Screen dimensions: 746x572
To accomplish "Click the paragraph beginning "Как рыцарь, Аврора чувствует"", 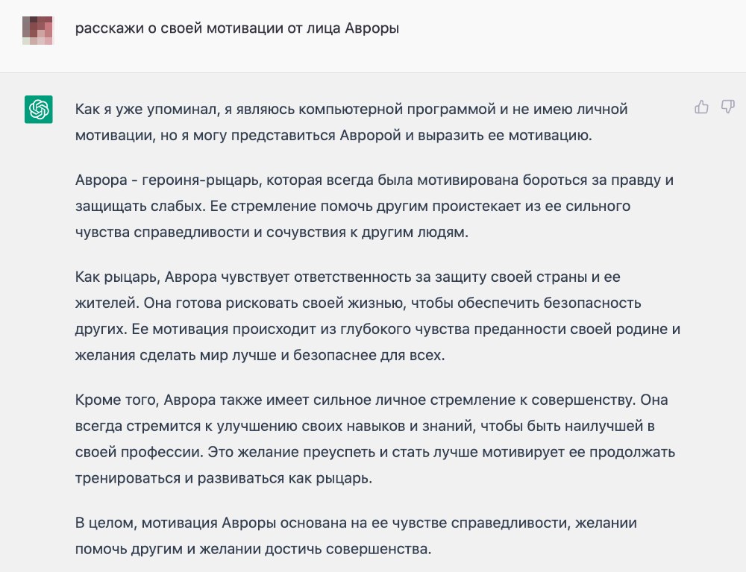I will [377, 315].
